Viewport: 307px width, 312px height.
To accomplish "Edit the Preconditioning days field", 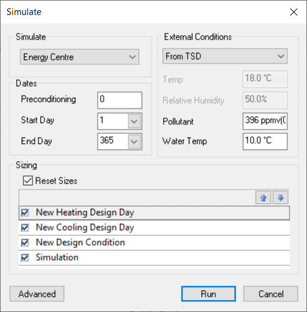I will click(120, 100).
